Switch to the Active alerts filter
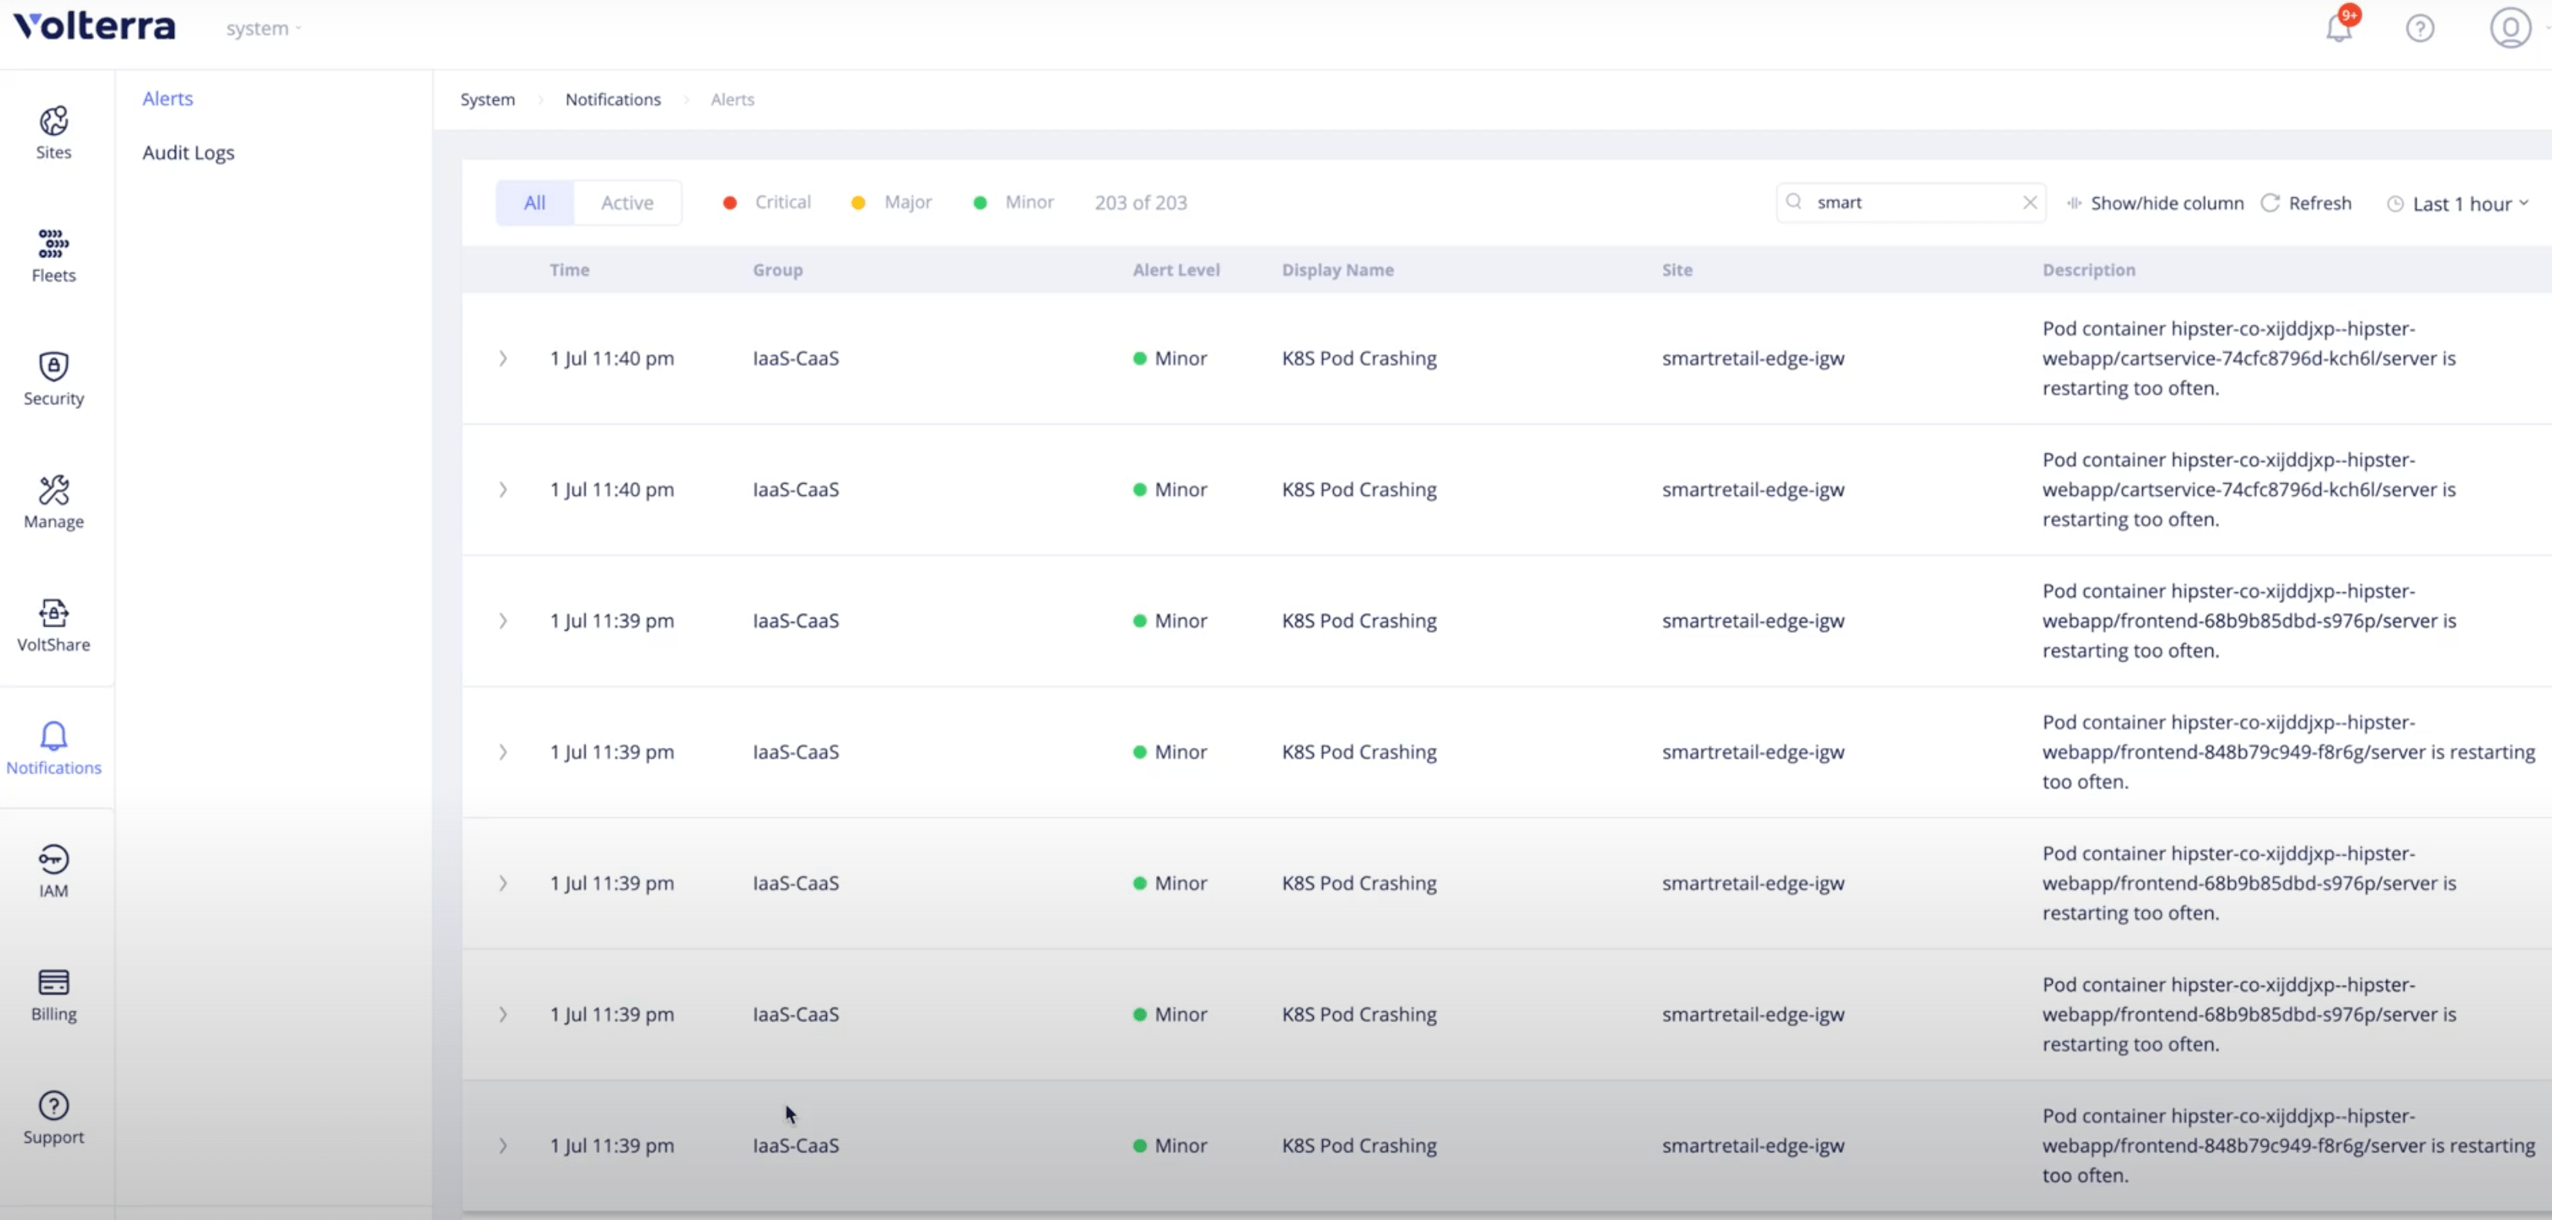The height and width of the screenshot is (1220, 2552). coord(626,202)
